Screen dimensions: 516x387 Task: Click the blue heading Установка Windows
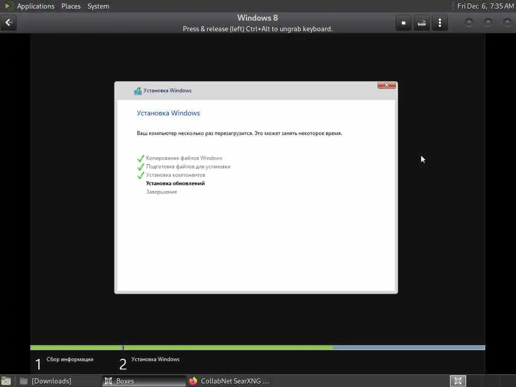[168, 113]
